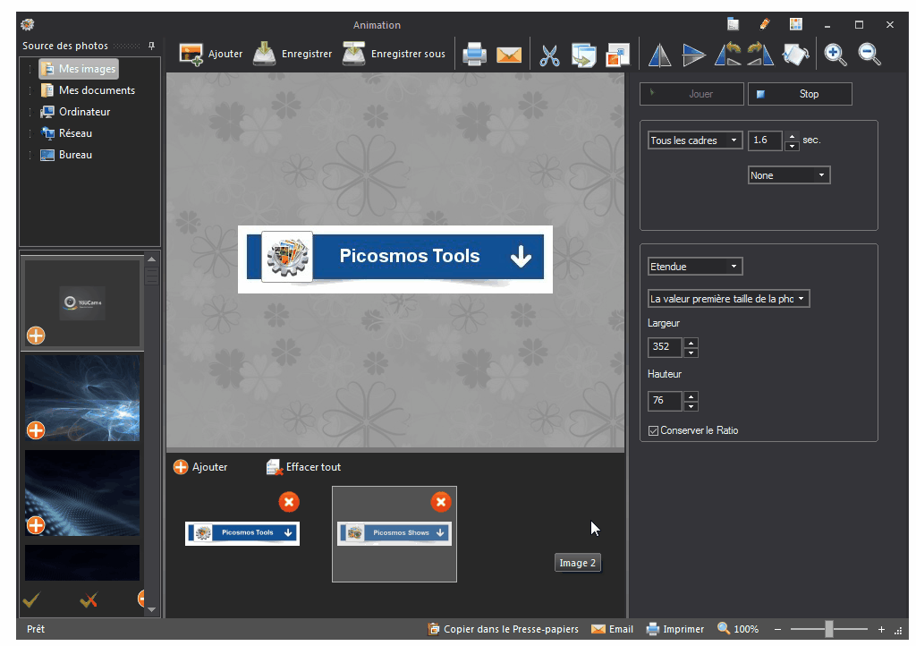Rotate image left icon
The width and height of the screenshot is (916, 646).
(728, 55)
